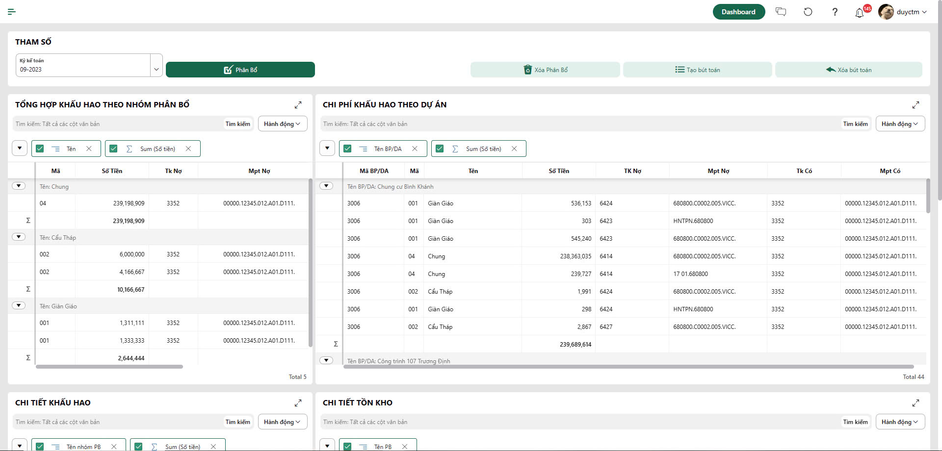Screen dimensions: 942x451
Task: Open Hành động menu in Chi tiết khấu hao panel
Action: [283, 422]
